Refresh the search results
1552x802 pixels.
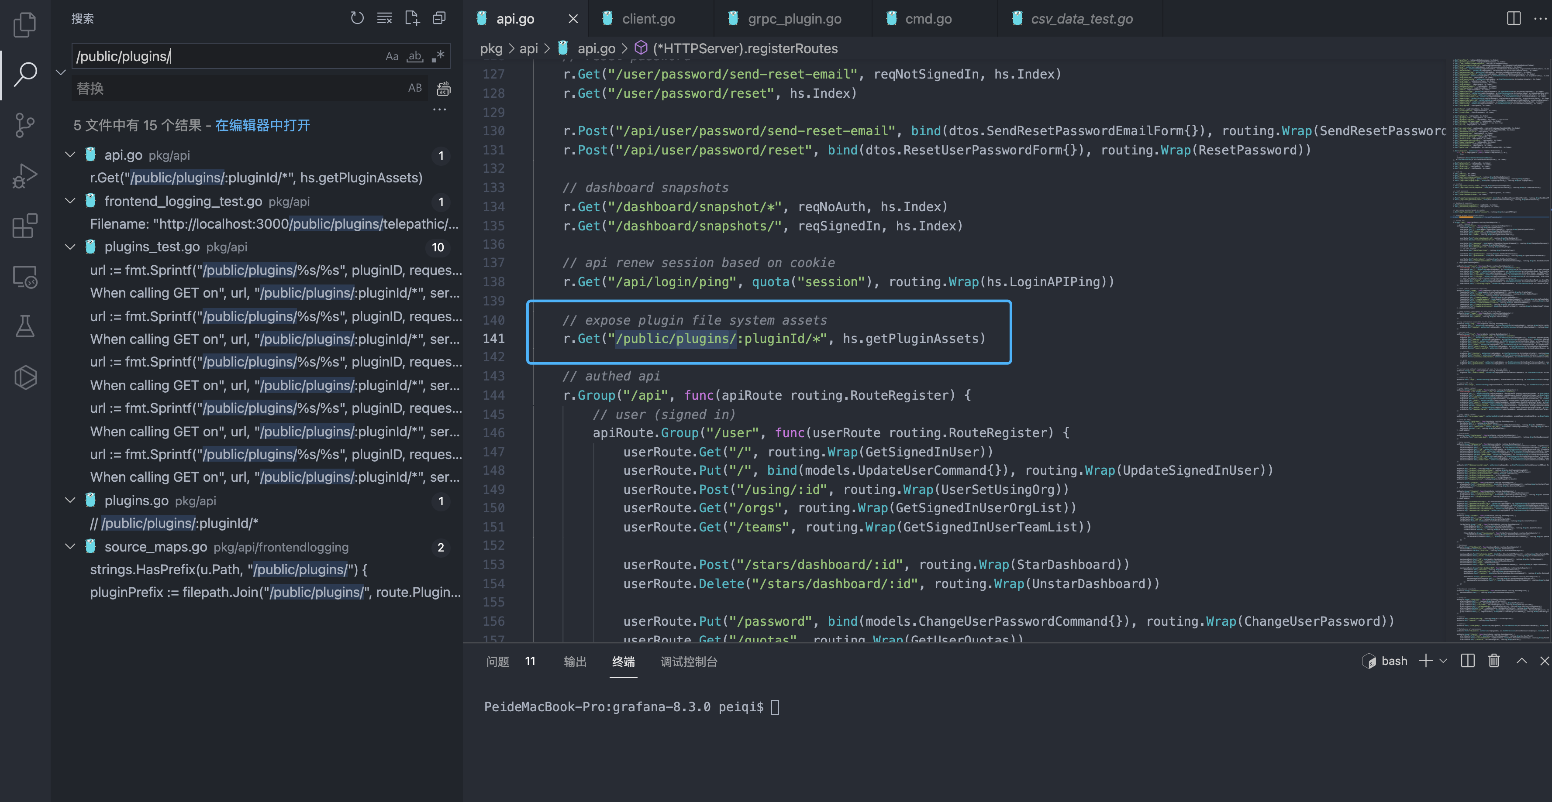(x=357, y=18)
